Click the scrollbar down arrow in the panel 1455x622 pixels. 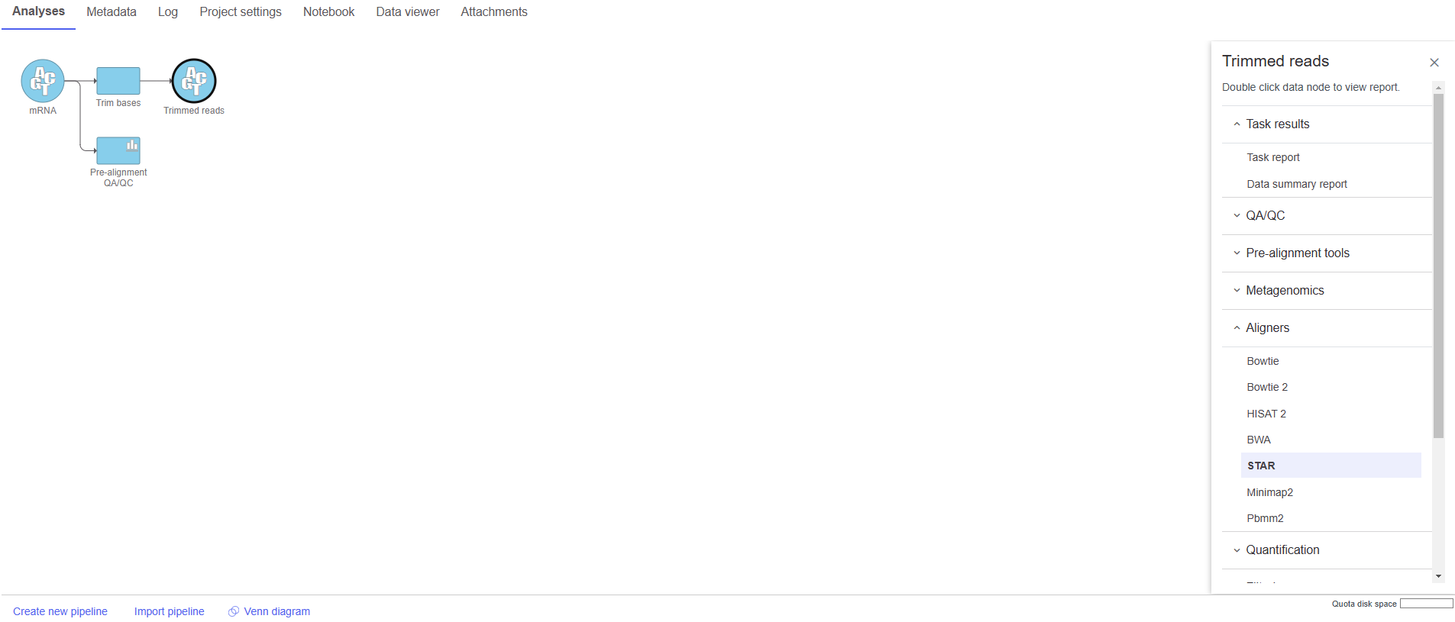[x=1438, y=576]
